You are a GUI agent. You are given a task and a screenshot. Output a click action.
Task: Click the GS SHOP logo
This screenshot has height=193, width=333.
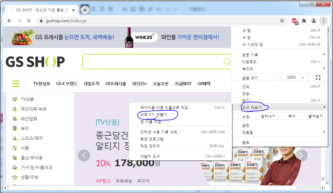(x=35, y=62)
